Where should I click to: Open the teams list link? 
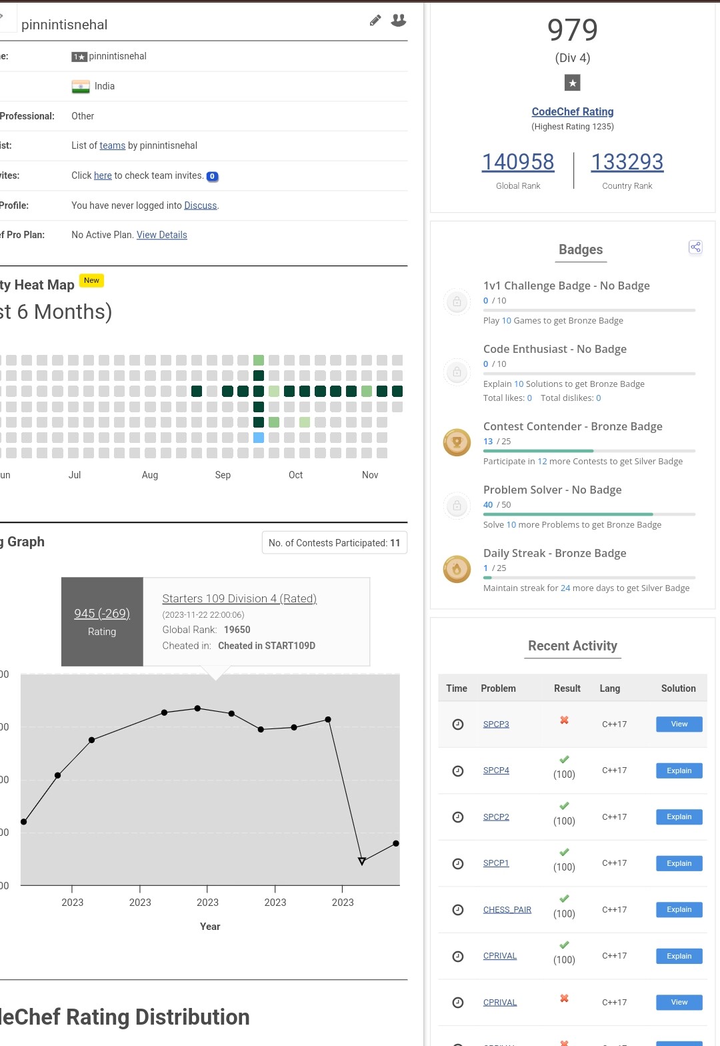tap(112, 145)
